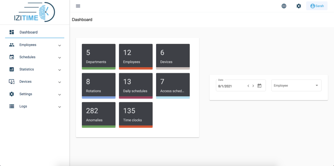Open the Logs sidebar item
The image size is (334, 166).
[35, 106]
